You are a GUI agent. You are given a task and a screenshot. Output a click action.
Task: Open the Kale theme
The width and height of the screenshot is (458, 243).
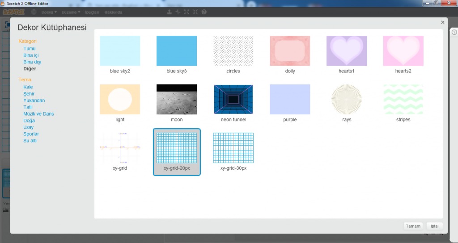pos(28,87)
